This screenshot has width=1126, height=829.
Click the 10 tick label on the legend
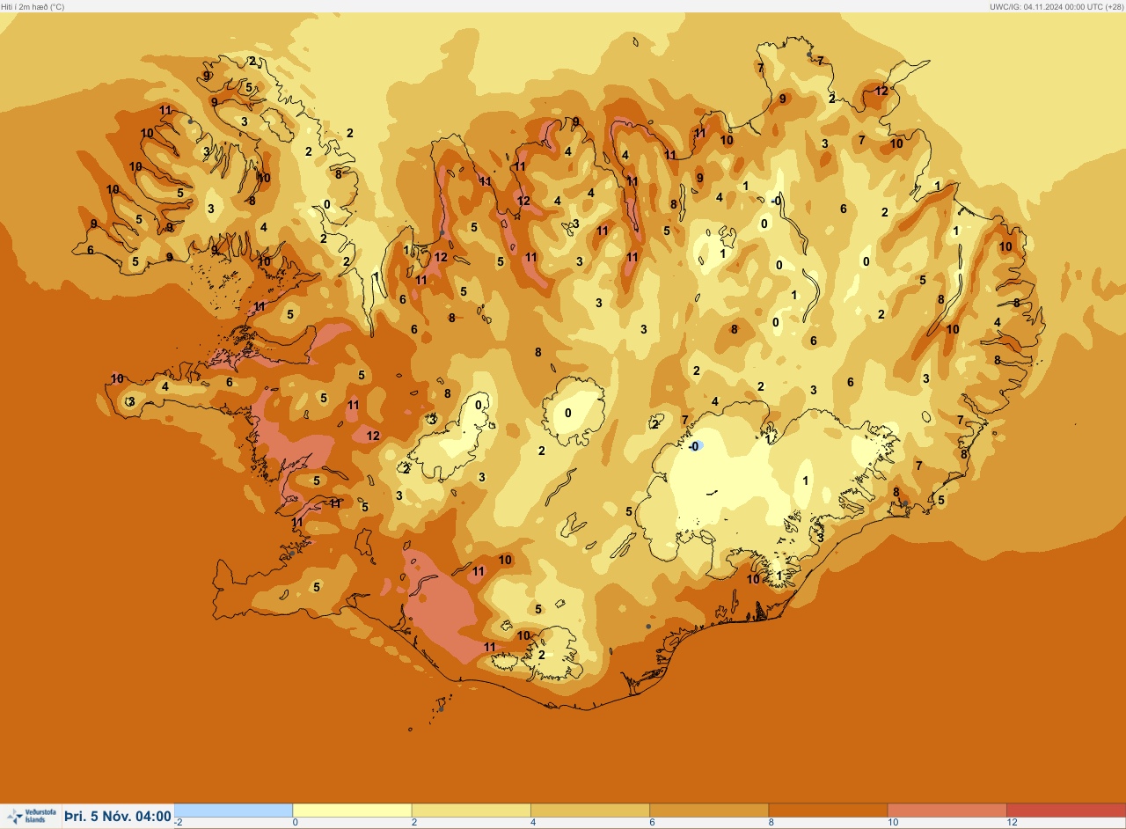point(892,822)
